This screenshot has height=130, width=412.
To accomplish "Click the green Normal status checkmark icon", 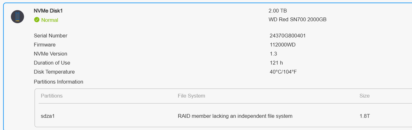I will pos(37,20).
